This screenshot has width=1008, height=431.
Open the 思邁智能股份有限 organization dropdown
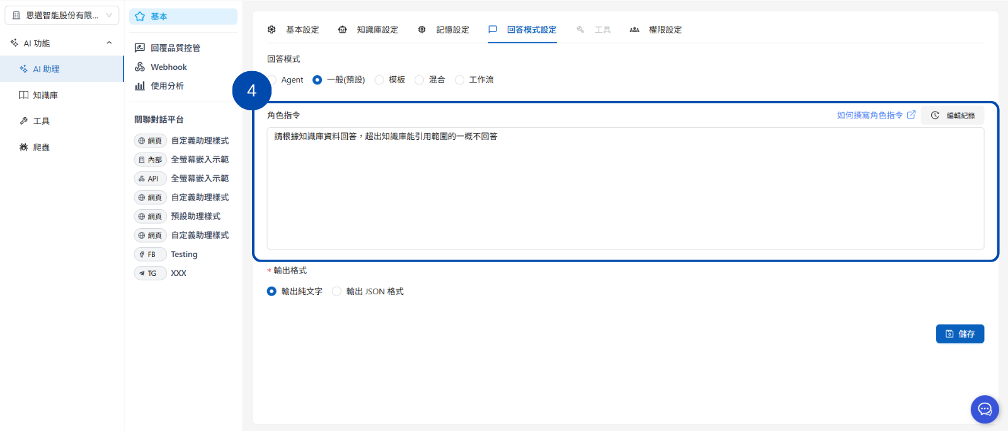(x=62, y=15)
